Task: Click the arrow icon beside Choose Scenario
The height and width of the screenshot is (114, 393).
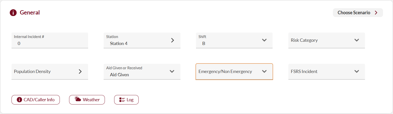Action: pos(376,13)
